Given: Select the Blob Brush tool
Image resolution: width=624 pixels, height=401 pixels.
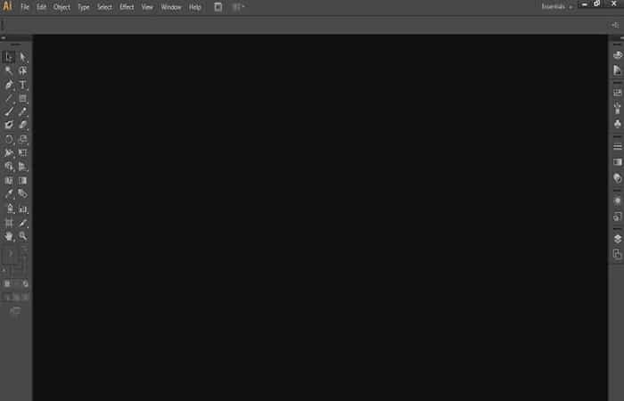Looking at the screenshot, I should 9,126.
